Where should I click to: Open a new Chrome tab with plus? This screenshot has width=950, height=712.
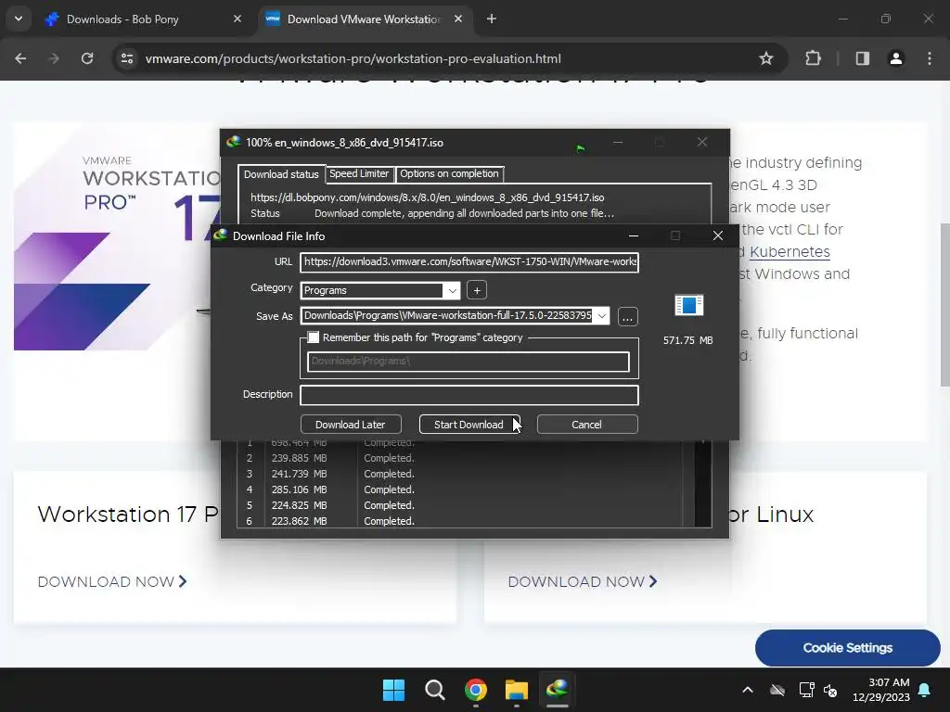492,19
